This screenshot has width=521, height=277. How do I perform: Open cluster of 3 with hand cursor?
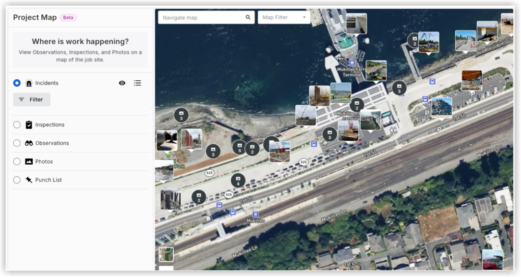coord(330,134)
